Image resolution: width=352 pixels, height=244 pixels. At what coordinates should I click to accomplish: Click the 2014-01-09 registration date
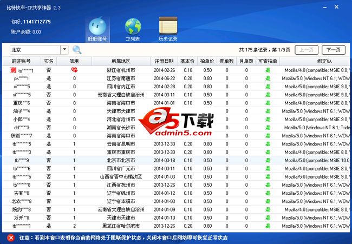coord(164,209)
